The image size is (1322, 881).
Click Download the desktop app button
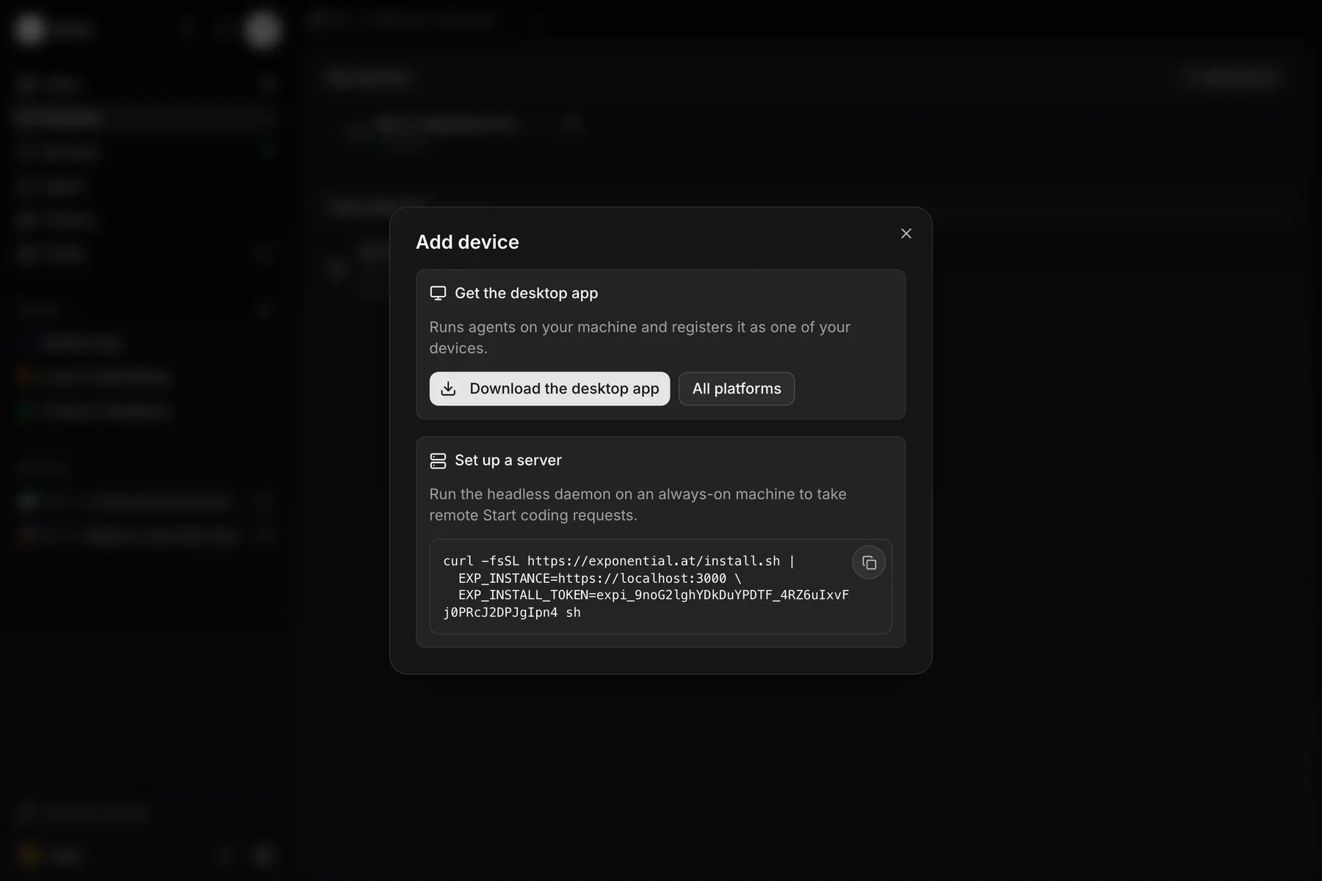click(549, 388)
